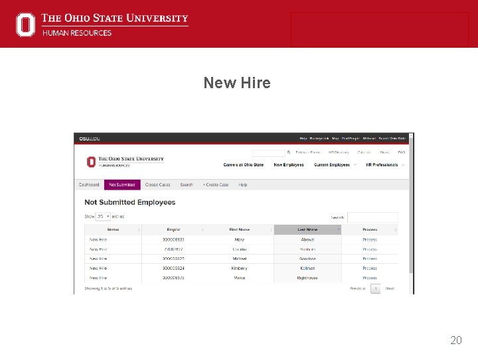Click the site search box near Policies
The image size is (478, 358).
click(x=269, y=152)
